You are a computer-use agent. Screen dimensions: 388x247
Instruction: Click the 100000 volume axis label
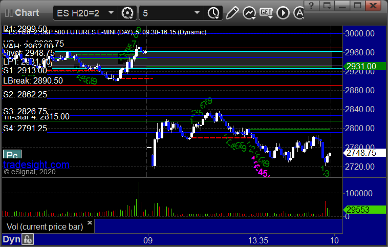click(359, 193)
